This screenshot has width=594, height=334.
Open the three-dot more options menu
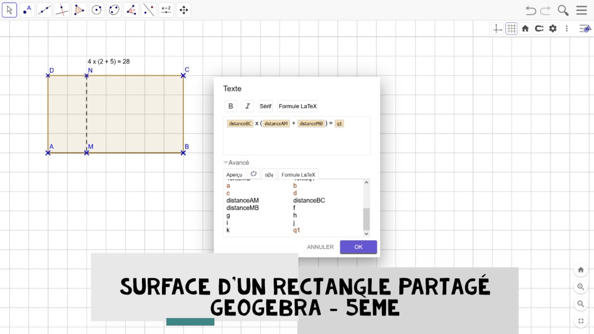coord(567,29)
